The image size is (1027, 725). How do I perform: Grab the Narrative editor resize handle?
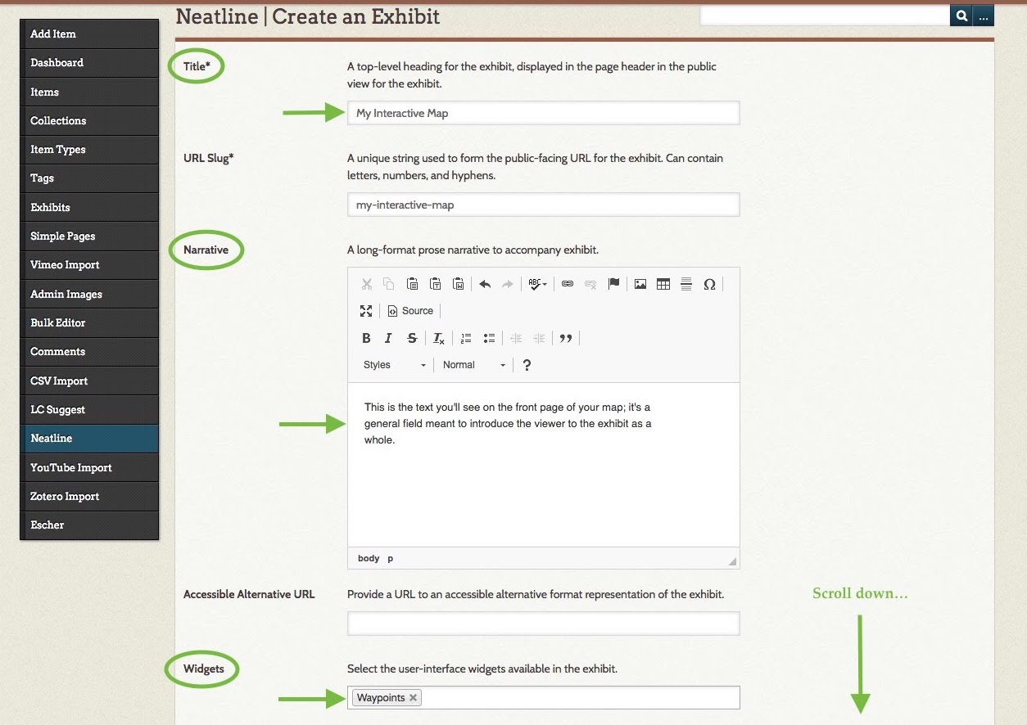(x=732, y=561)
